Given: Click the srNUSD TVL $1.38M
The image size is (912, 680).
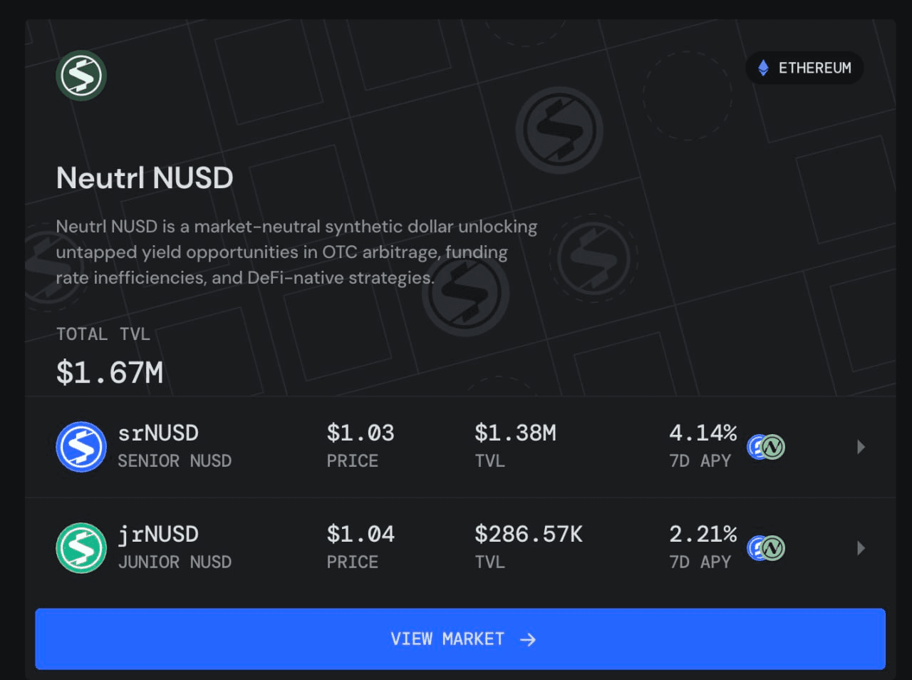Looking at the screenshot, I should (x=515, y=433).
